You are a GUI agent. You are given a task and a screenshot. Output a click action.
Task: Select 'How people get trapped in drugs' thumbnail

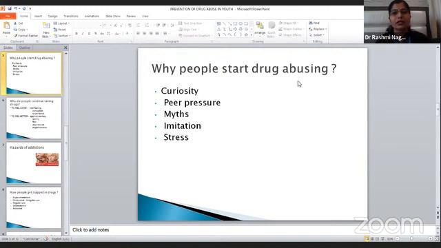(x=34, y=208)
